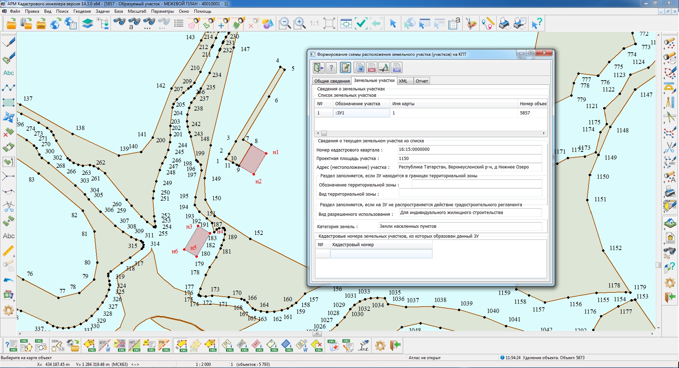Switch to the Общие сведения tab
Viewport: 679px width, 368px height.
coord(332,81)
